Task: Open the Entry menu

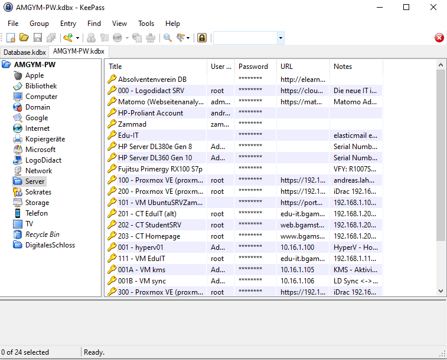Action: coord(68,24)
